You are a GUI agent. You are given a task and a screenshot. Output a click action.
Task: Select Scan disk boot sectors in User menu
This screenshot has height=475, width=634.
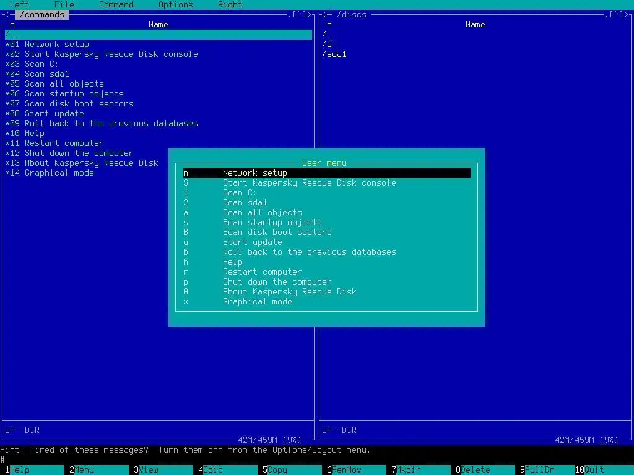[327, 233]
